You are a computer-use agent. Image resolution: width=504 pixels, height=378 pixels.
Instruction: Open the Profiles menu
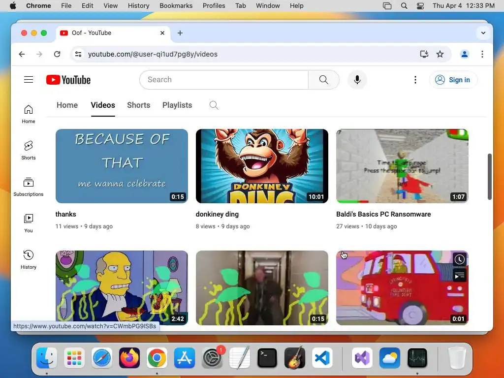214,6
